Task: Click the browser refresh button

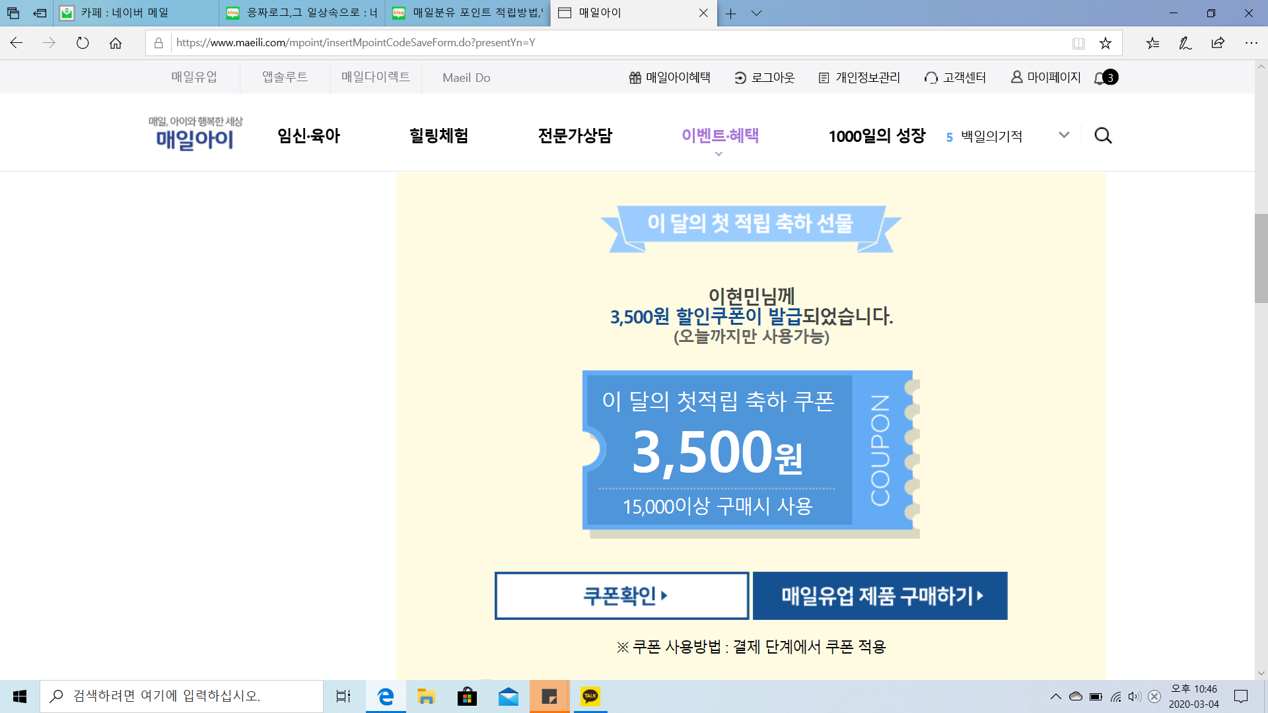Action: tap(83, 43)
